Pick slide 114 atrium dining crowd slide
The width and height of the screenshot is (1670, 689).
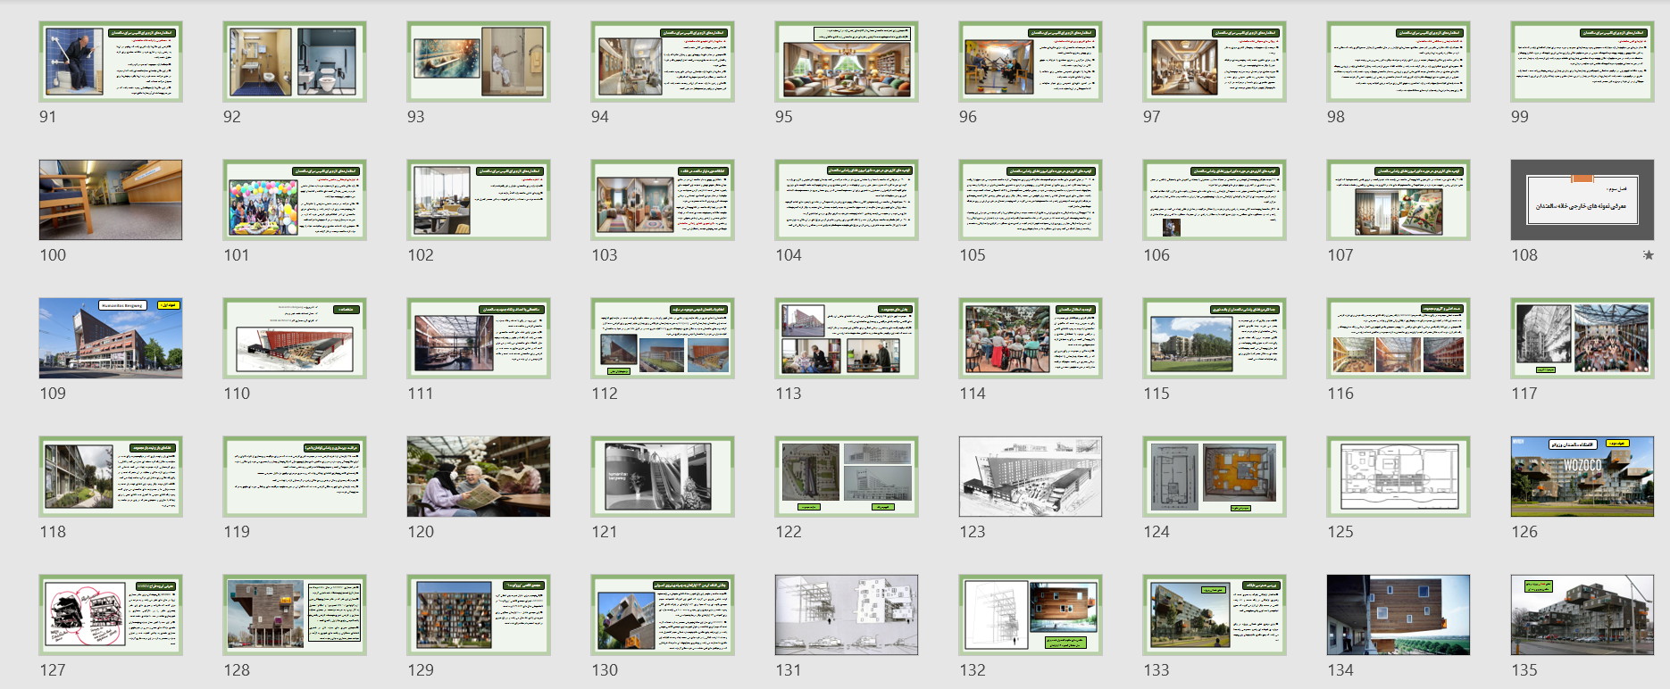[x=1030, y=338]
